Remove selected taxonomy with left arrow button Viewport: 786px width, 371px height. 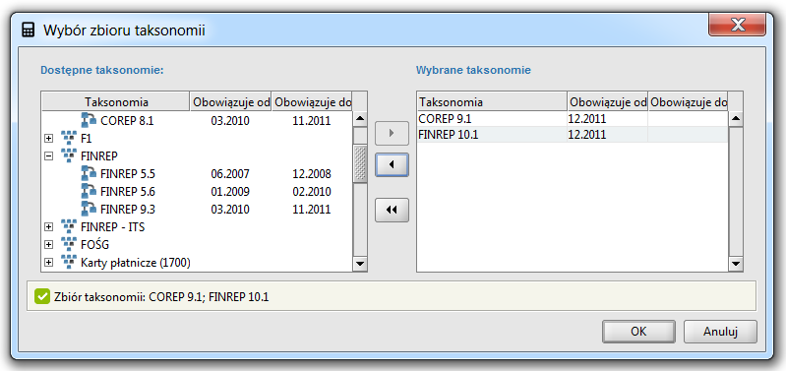pyautogui.click(x=392, y=165)
